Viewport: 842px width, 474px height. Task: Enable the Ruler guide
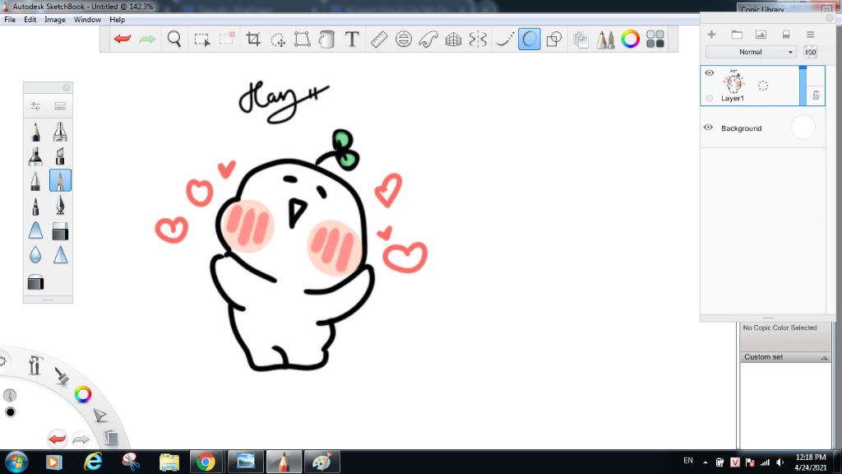(379, 39)
